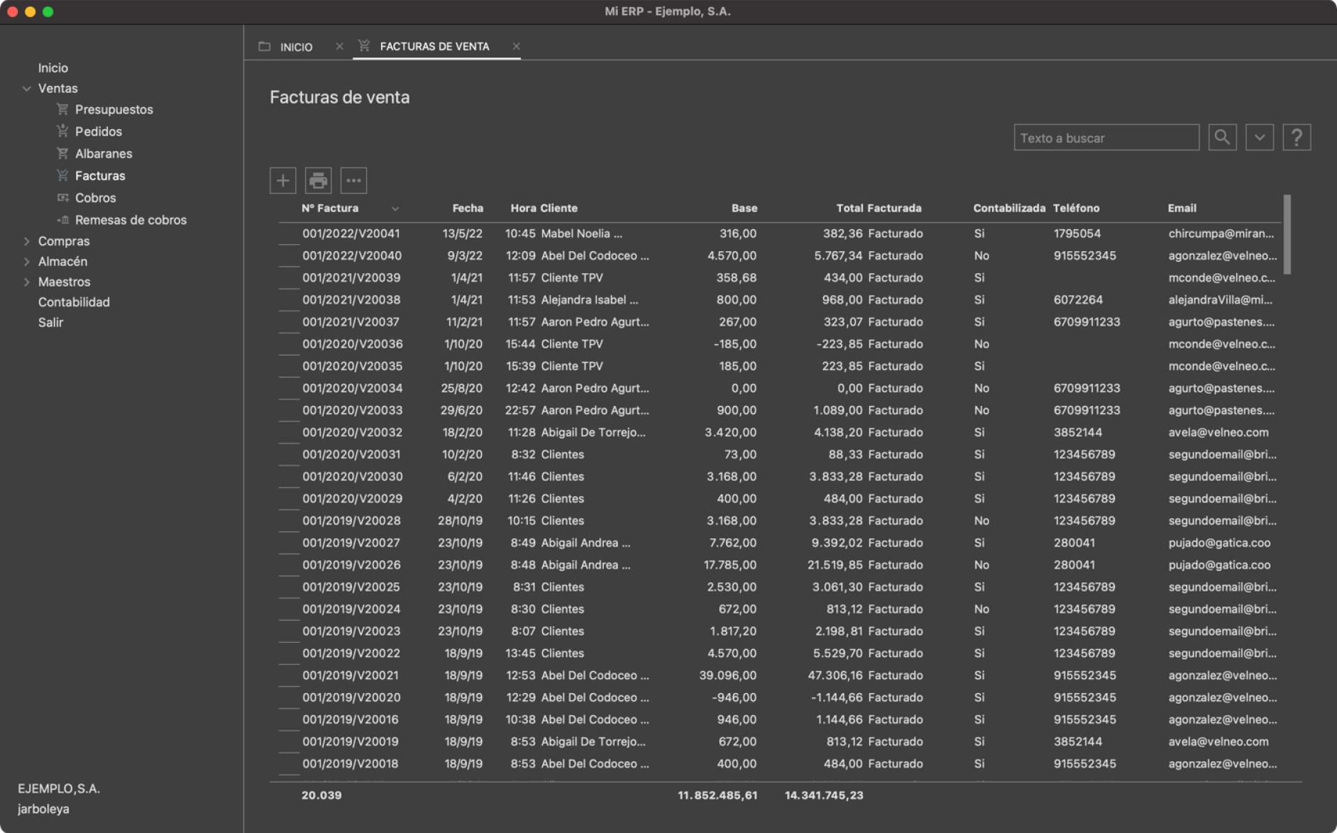Open the help question mark button

click(1297, 137)
